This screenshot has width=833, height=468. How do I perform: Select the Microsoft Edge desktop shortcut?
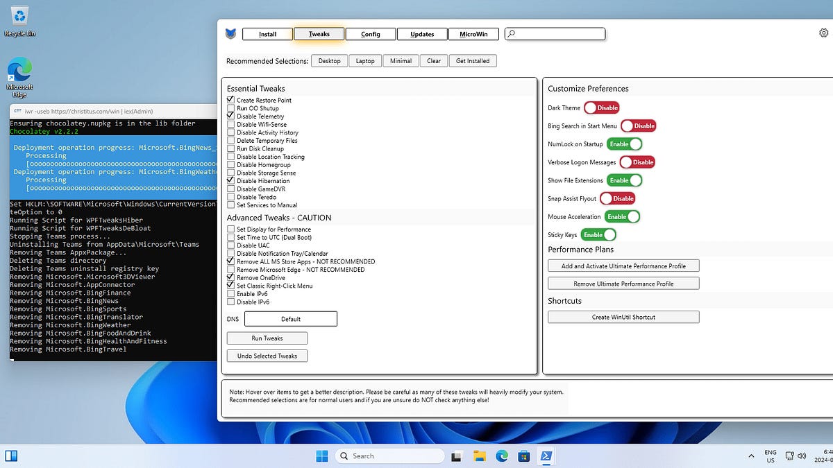point(19,78)
